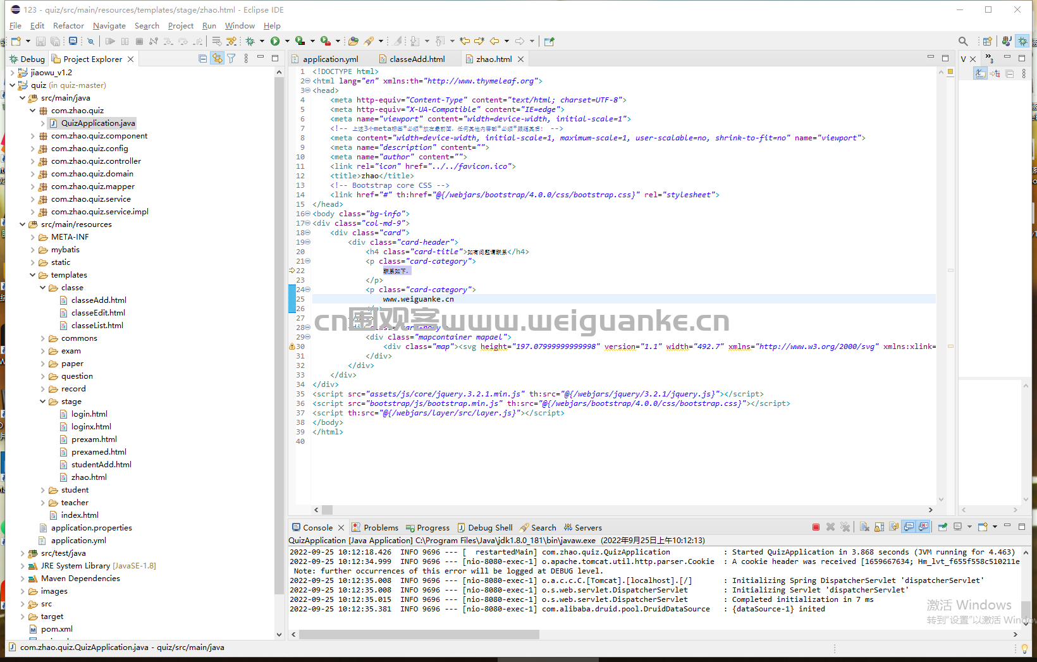Open the Navigate menu

point(109,26)
